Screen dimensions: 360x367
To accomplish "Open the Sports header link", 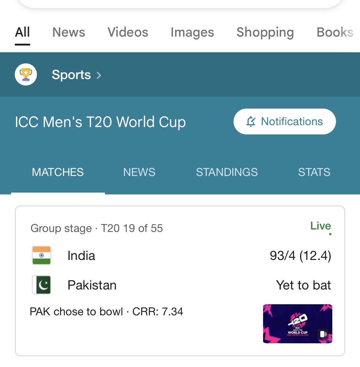I will point(71,75).
